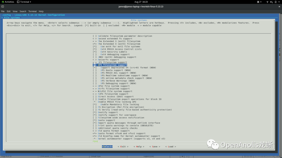Click the Save button
282x158 pixels.
[155, 147]
